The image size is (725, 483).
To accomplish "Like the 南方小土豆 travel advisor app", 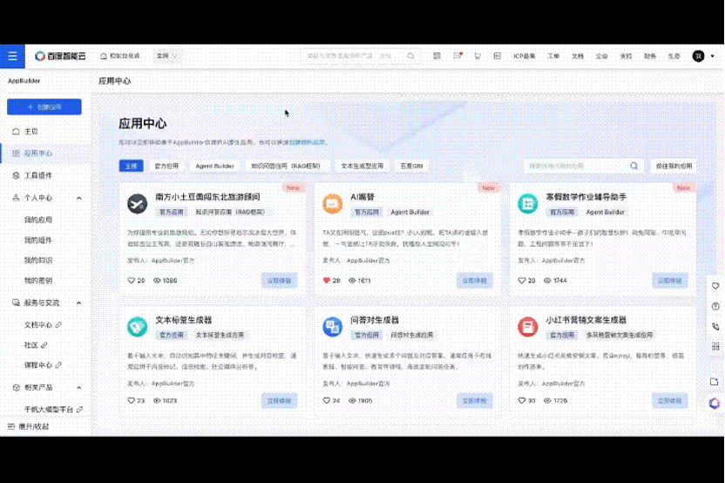I will point(132,281).
